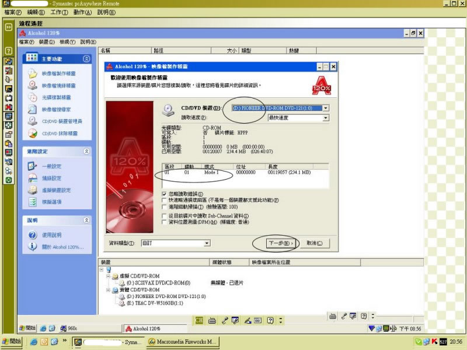Open the 映像檔製作精靈 wizard in the sidebar

click(58, 73)
